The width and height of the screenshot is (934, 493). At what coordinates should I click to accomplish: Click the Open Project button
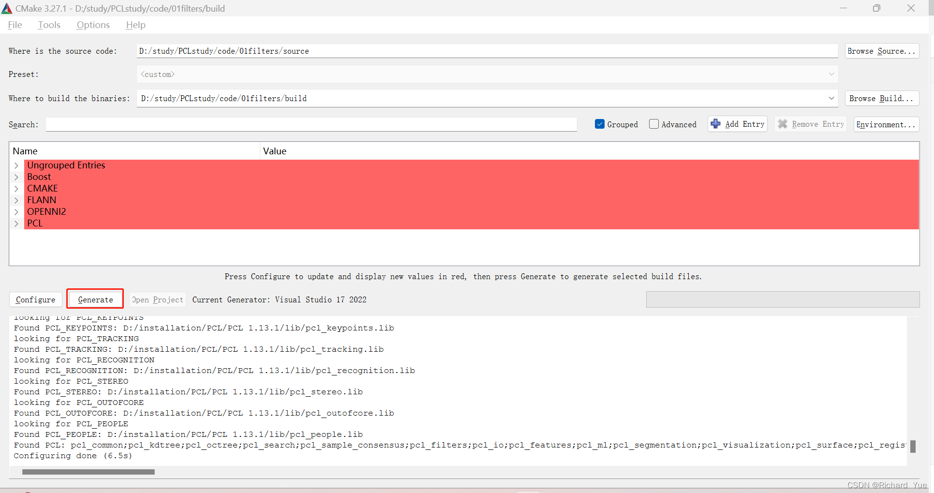pyautogui.click(x=158, y=299)
